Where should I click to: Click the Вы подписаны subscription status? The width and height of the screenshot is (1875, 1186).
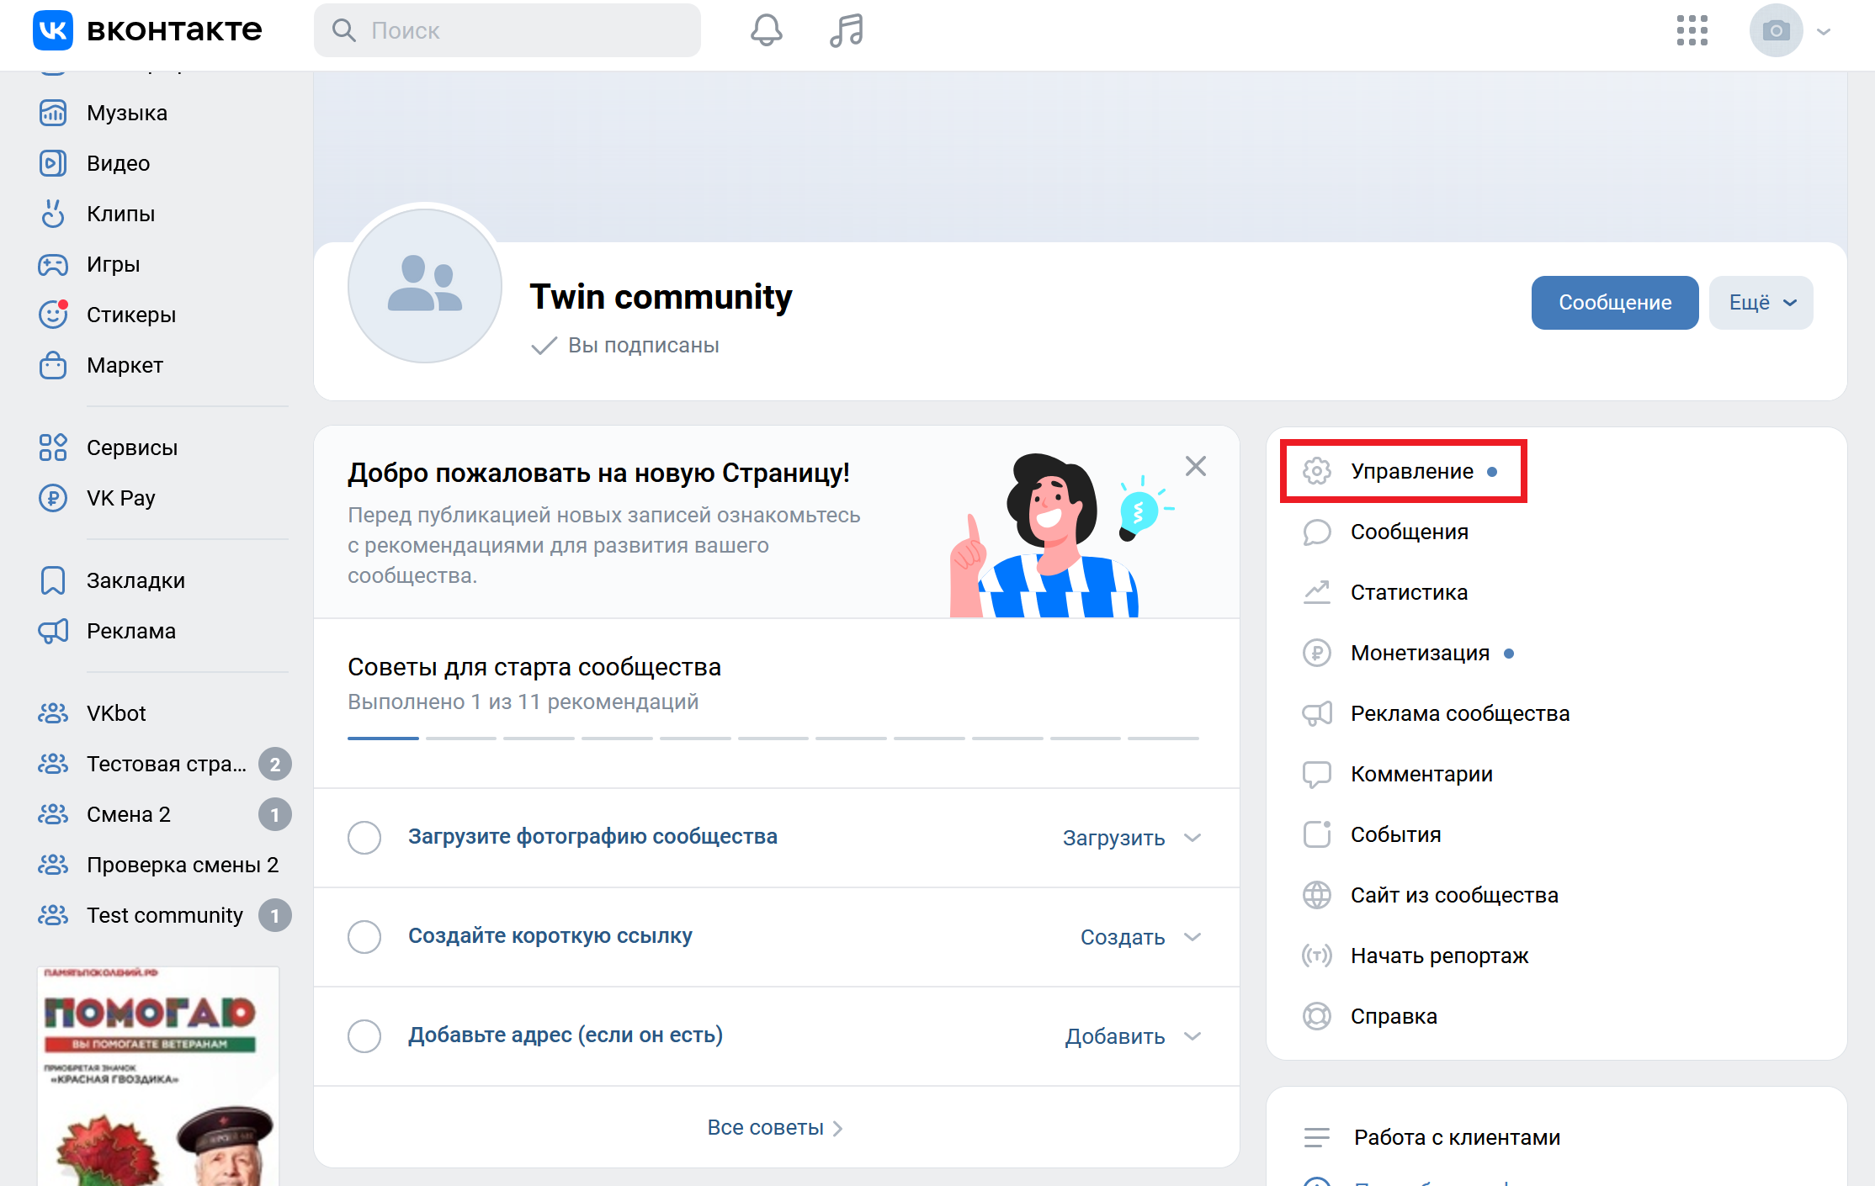click(625, 345)
